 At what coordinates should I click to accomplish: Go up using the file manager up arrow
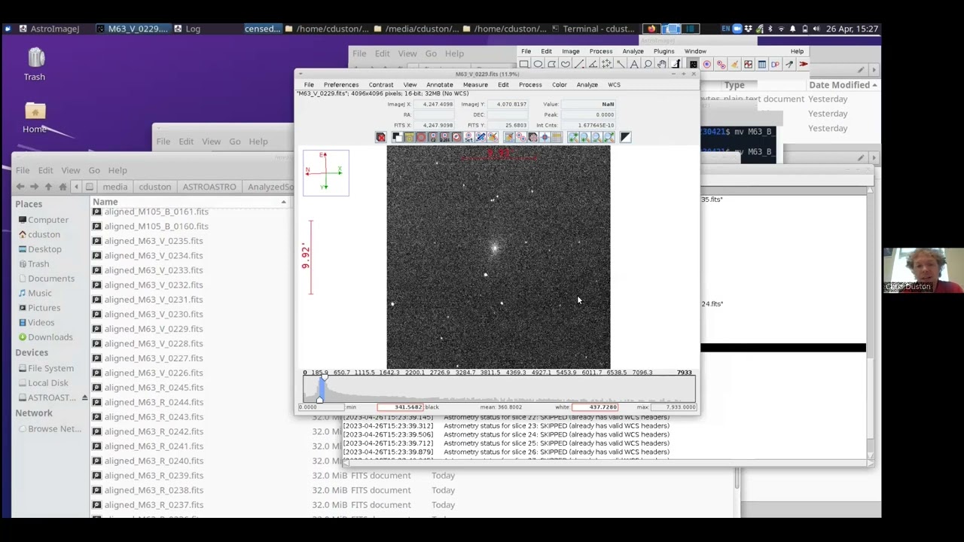[48, 187]
